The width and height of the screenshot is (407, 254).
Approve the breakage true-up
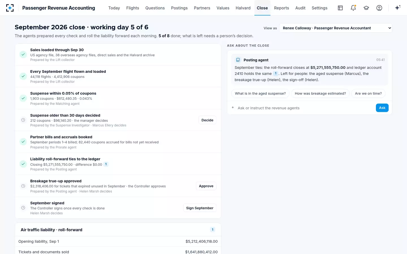206,186
